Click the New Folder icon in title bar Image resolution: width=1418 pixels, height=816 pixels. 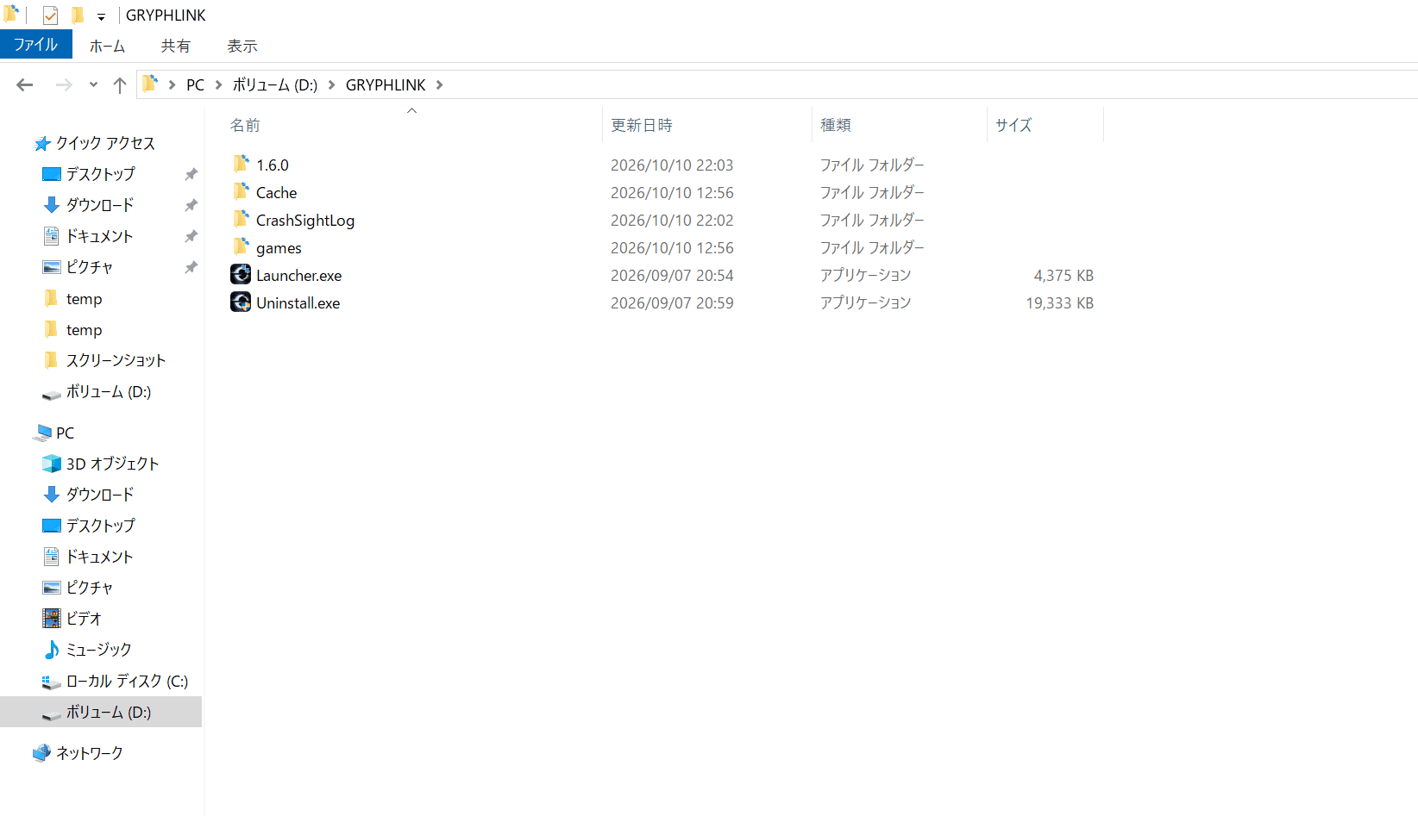(x=77, y=15)
